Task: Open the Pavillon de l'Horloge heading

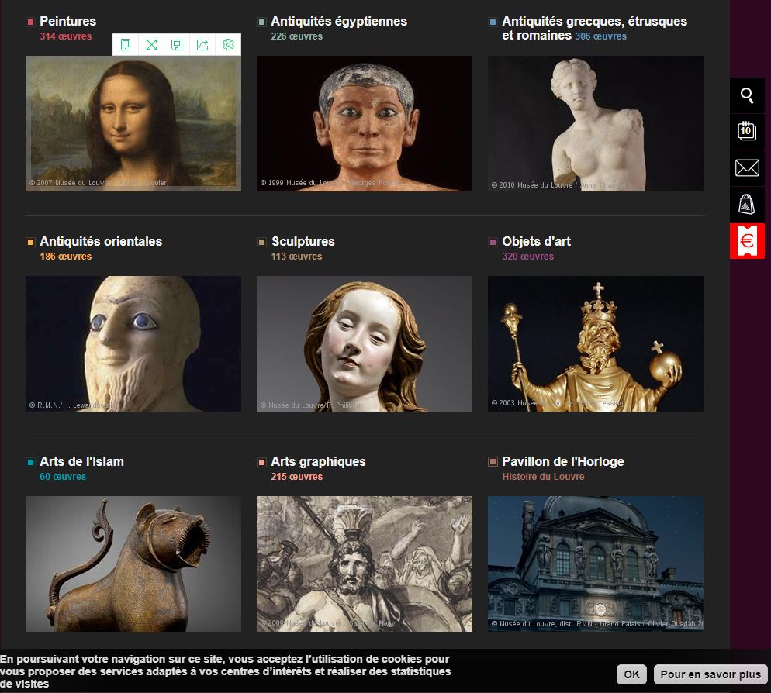Action: (563, 461)
